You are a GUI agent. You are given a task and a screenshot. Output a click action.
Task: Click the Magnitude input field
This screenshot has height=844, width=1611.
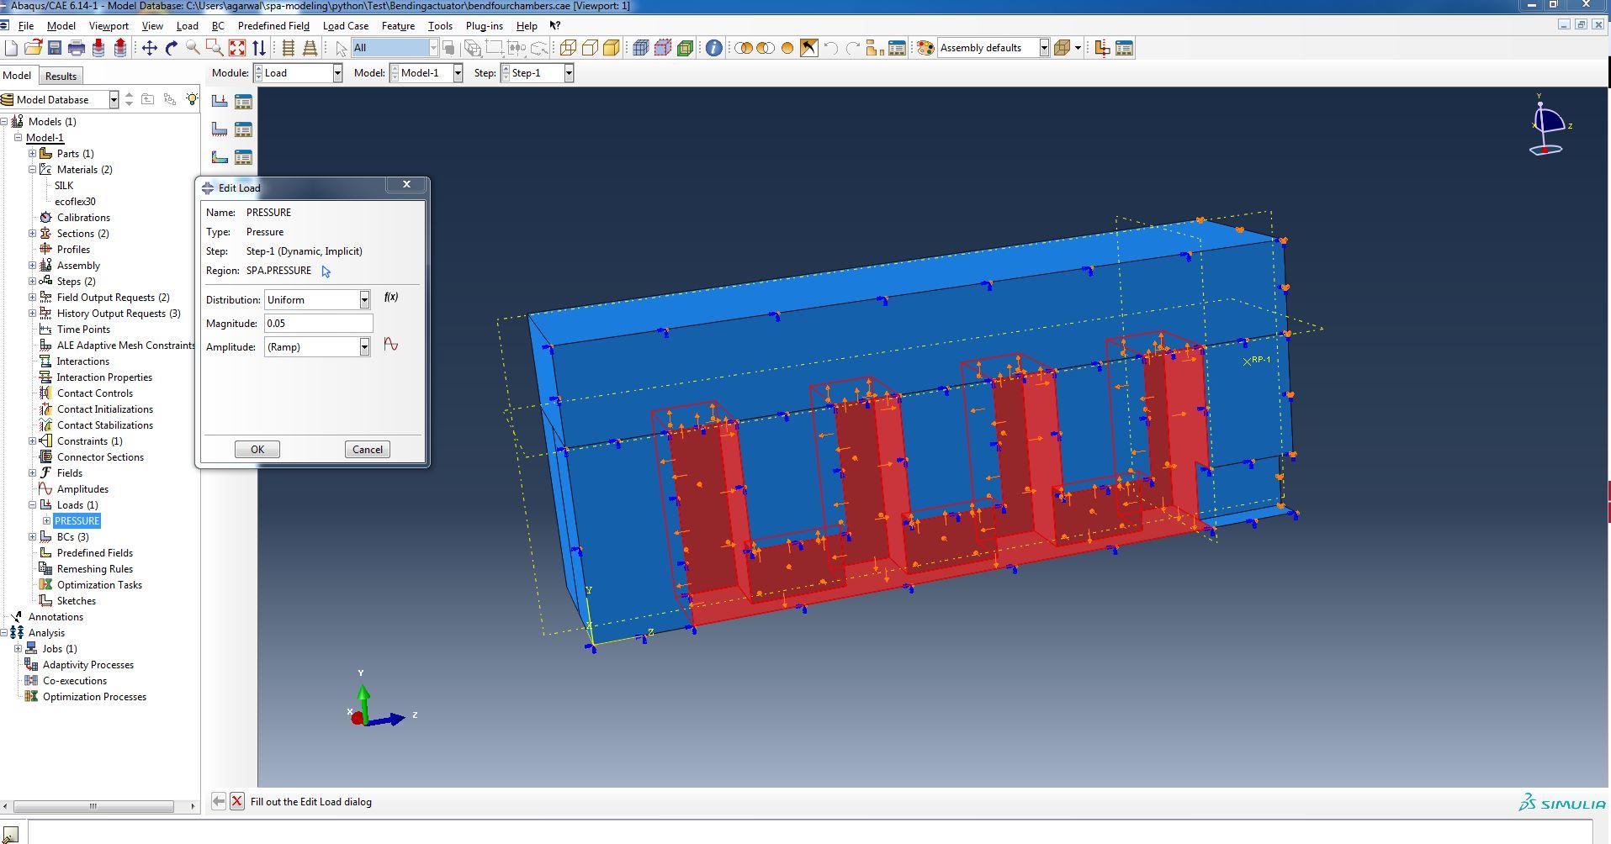318,324
